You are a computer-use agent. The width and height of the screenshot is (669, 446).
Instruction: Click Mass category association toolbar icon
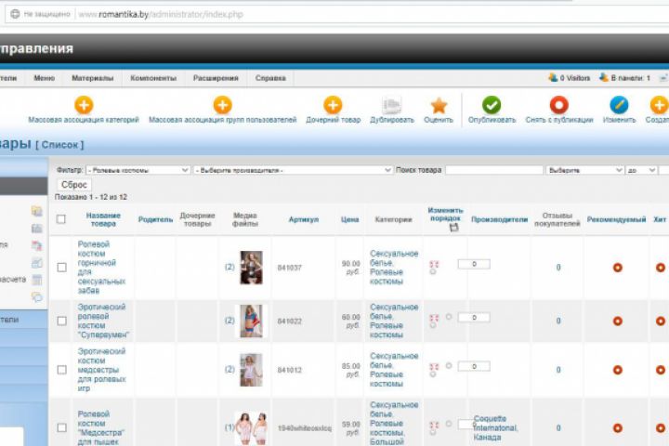point(84,105)
